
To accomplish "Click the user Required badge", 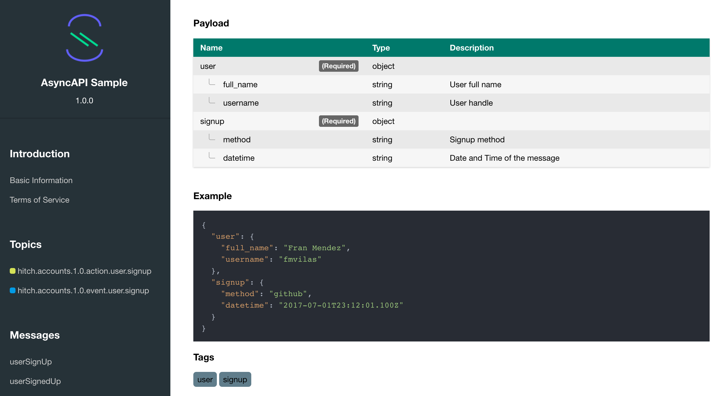I will pyautogui.click(x=338, y=65).
